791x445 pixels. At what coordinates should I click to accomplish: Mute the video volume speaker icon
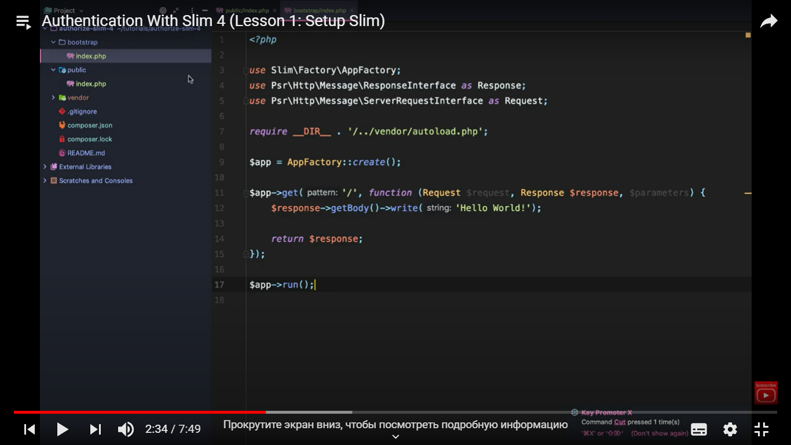click(x=126, y=429)
